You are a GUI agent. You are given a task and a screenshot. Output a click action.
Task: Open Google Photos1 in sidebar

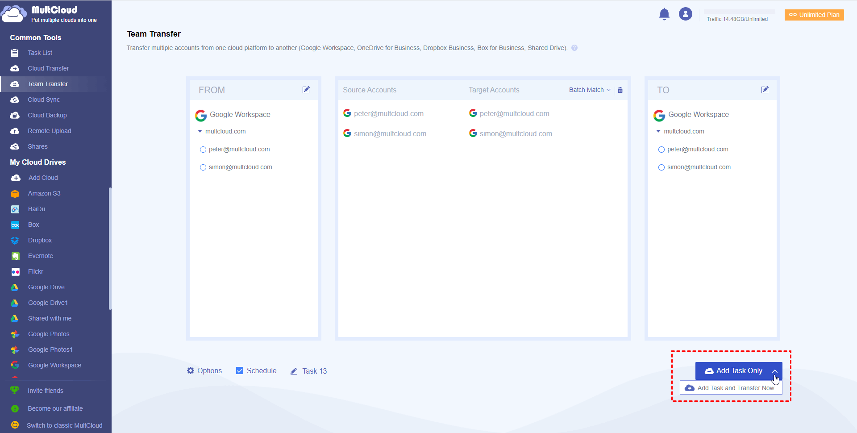[x=50, y=350]
